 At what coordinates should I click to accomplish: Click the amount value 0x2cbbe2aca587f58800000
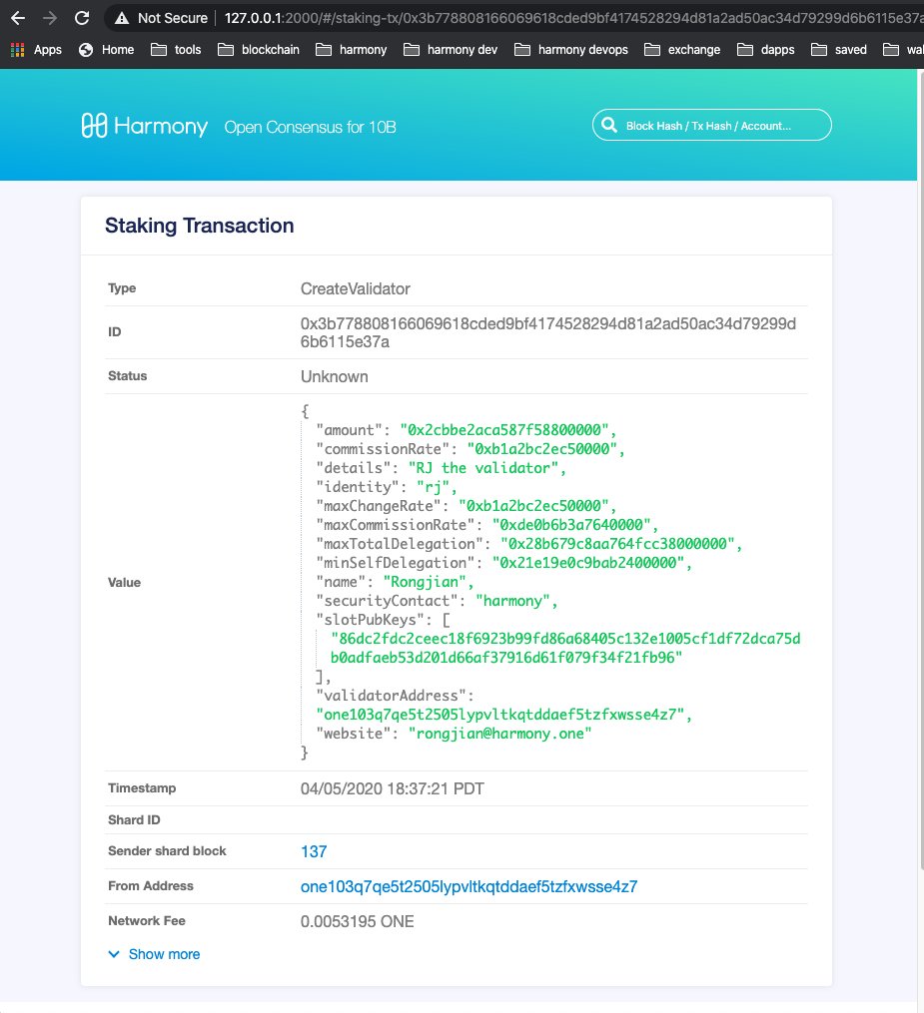point(504,430)
